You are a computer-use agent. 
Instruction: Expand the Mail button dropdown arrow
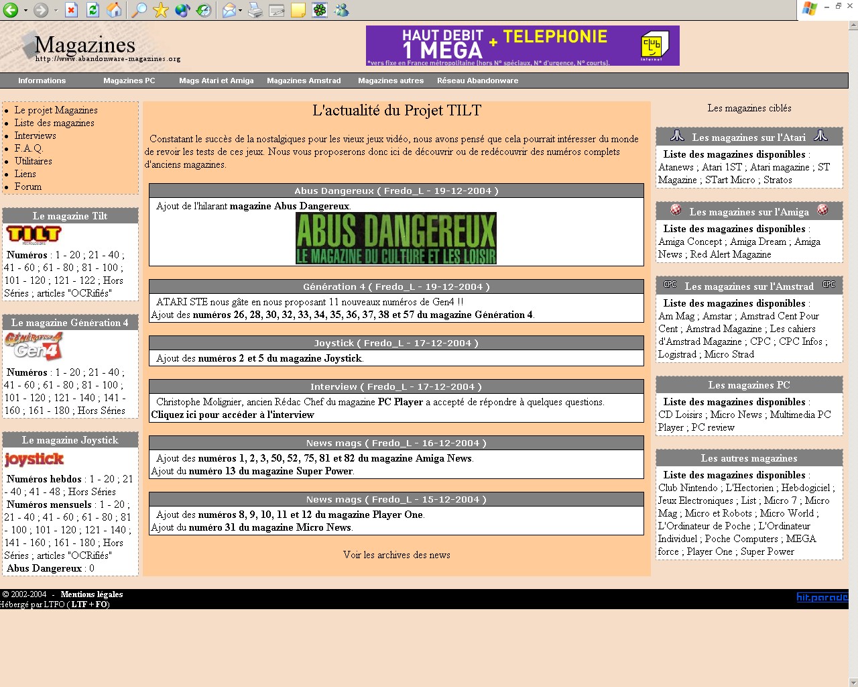pos(241,11)
